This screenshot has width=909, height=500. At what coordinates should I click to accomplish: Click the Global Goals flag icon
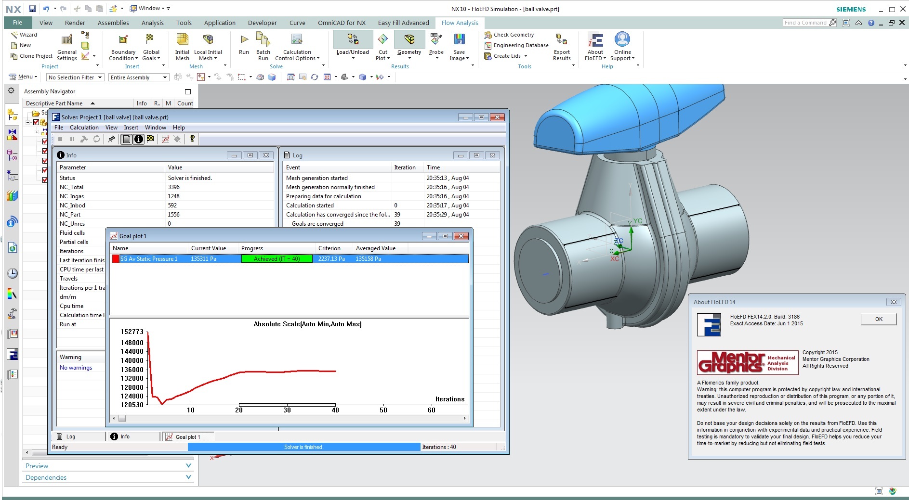(x=149, y=39)
